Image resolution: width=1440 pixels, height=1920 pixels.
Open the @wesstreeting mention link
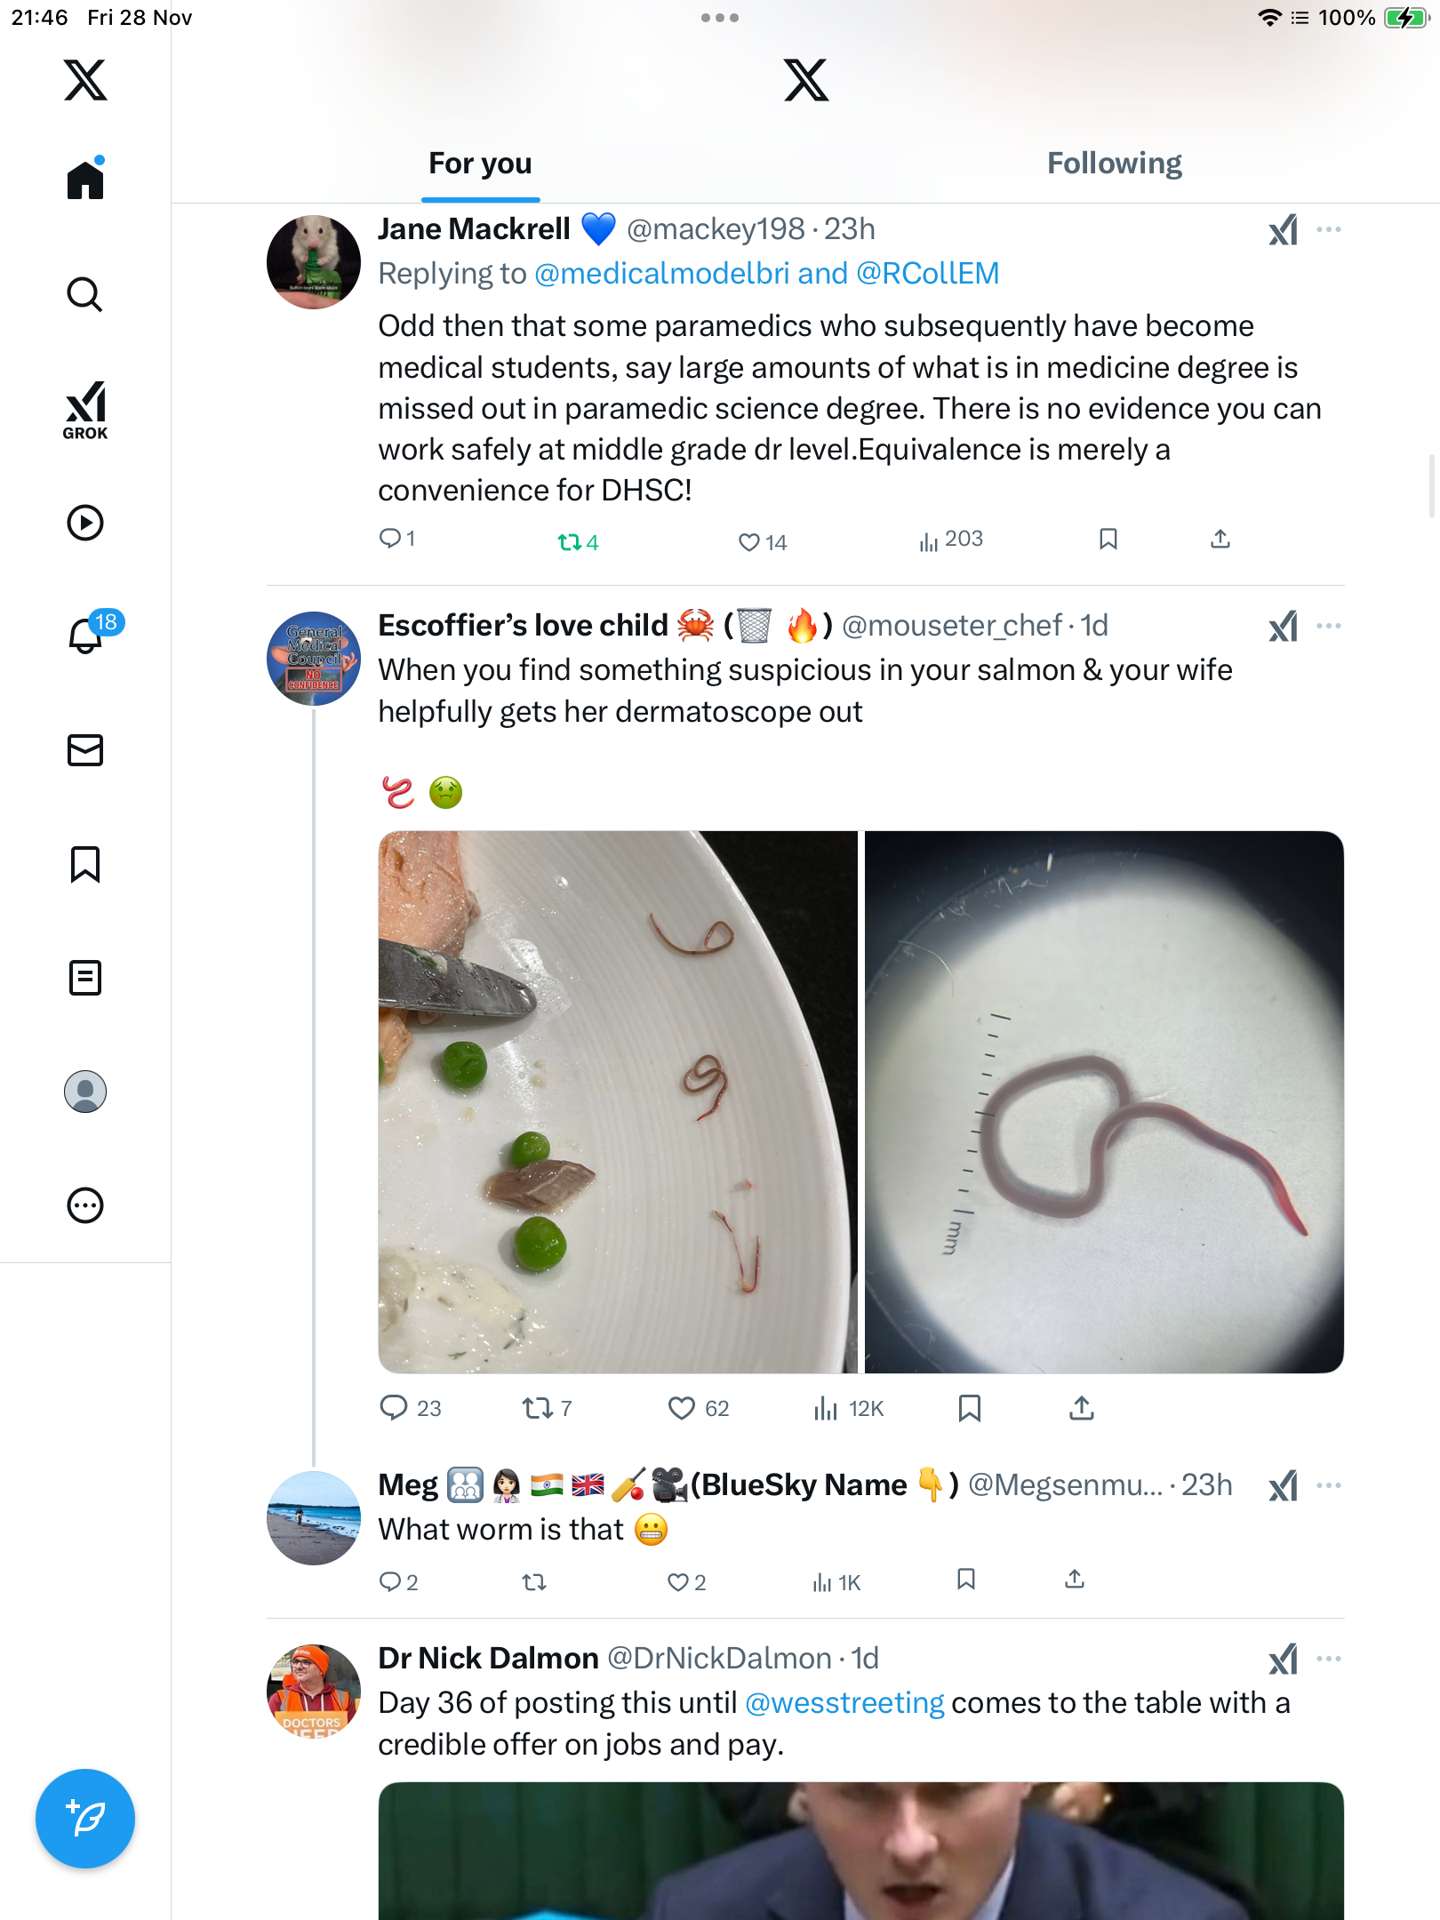tap(844, 1703)
